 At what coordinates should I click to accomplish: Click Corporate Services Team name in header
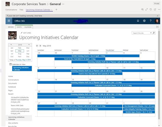click(29, 4)
